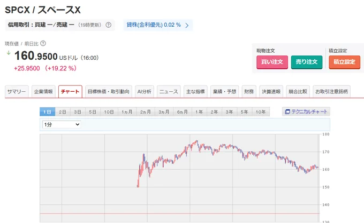Open the ニュース tab

click(169, 92)
